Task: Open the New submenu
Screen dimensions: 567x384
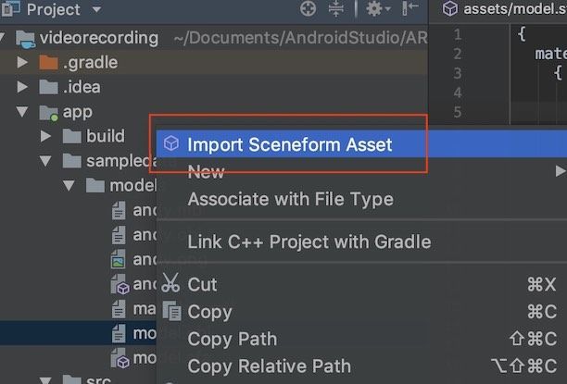Action: click(x=206, y=171)
